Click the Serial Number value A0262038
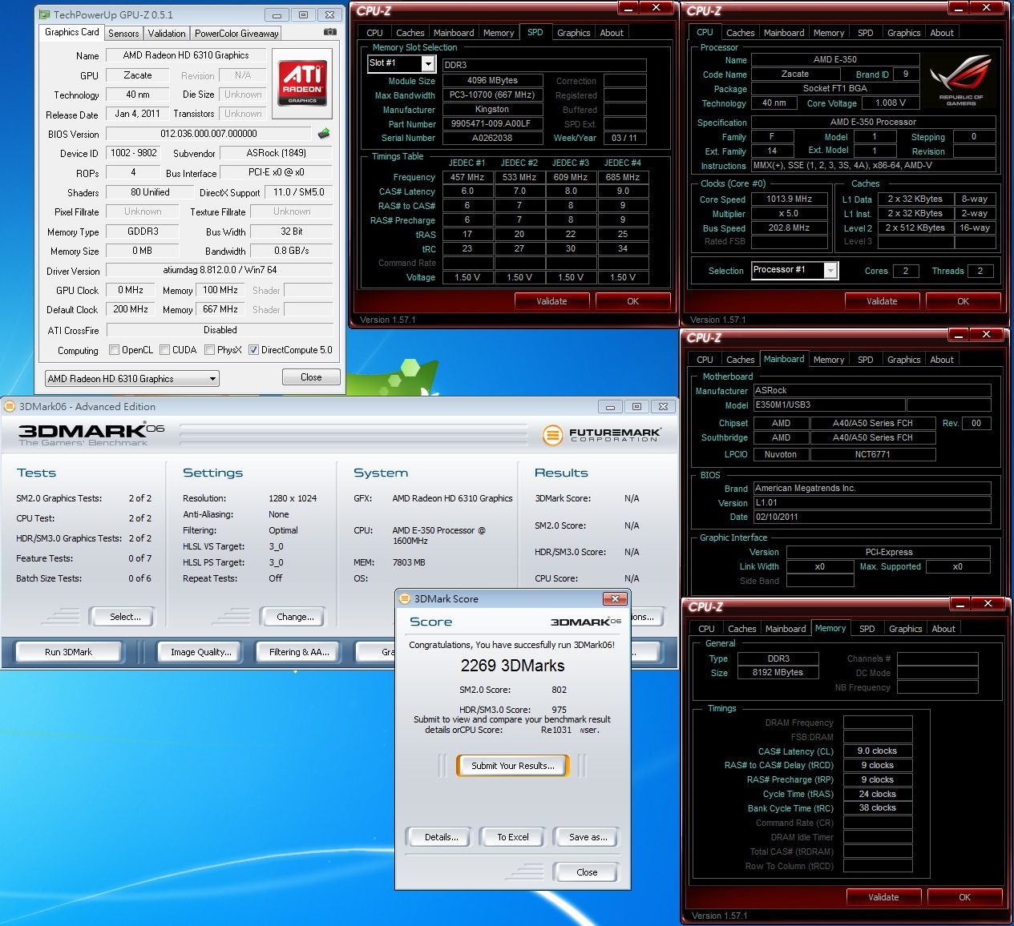 (x=493, y=139)
